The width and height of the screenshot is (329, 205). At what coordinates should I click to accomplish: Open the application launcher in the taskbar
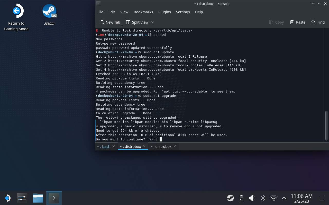(7, 198)
